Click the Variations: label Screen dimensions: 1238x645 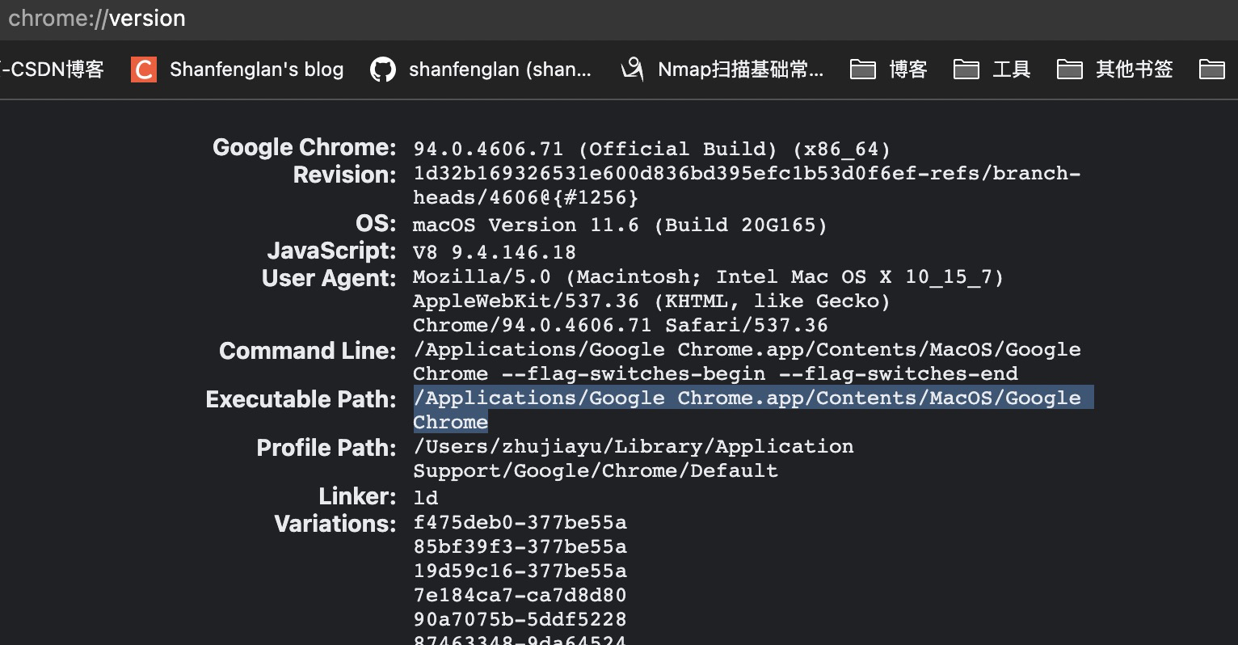click(x=335, y=524)
